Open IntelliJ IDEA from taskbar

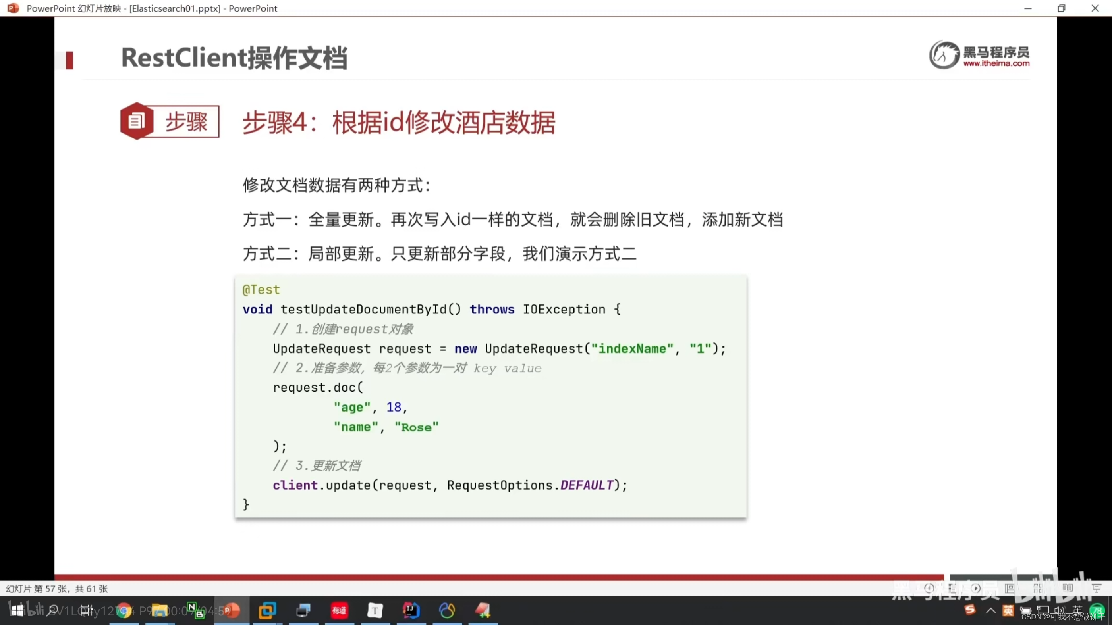(x=411, y=610)
